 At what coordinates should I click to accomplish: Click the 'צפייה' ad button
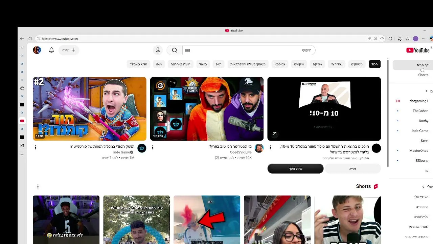tap(352, 168)
